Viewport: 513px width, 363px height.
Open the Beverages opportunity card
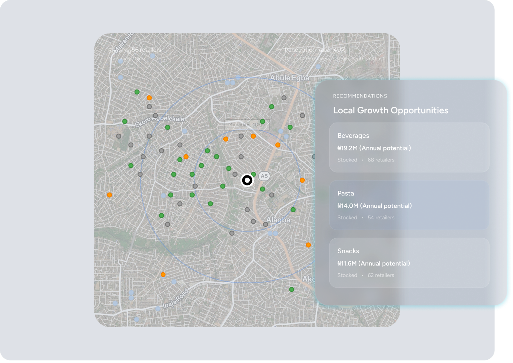(x=409, y=147)
